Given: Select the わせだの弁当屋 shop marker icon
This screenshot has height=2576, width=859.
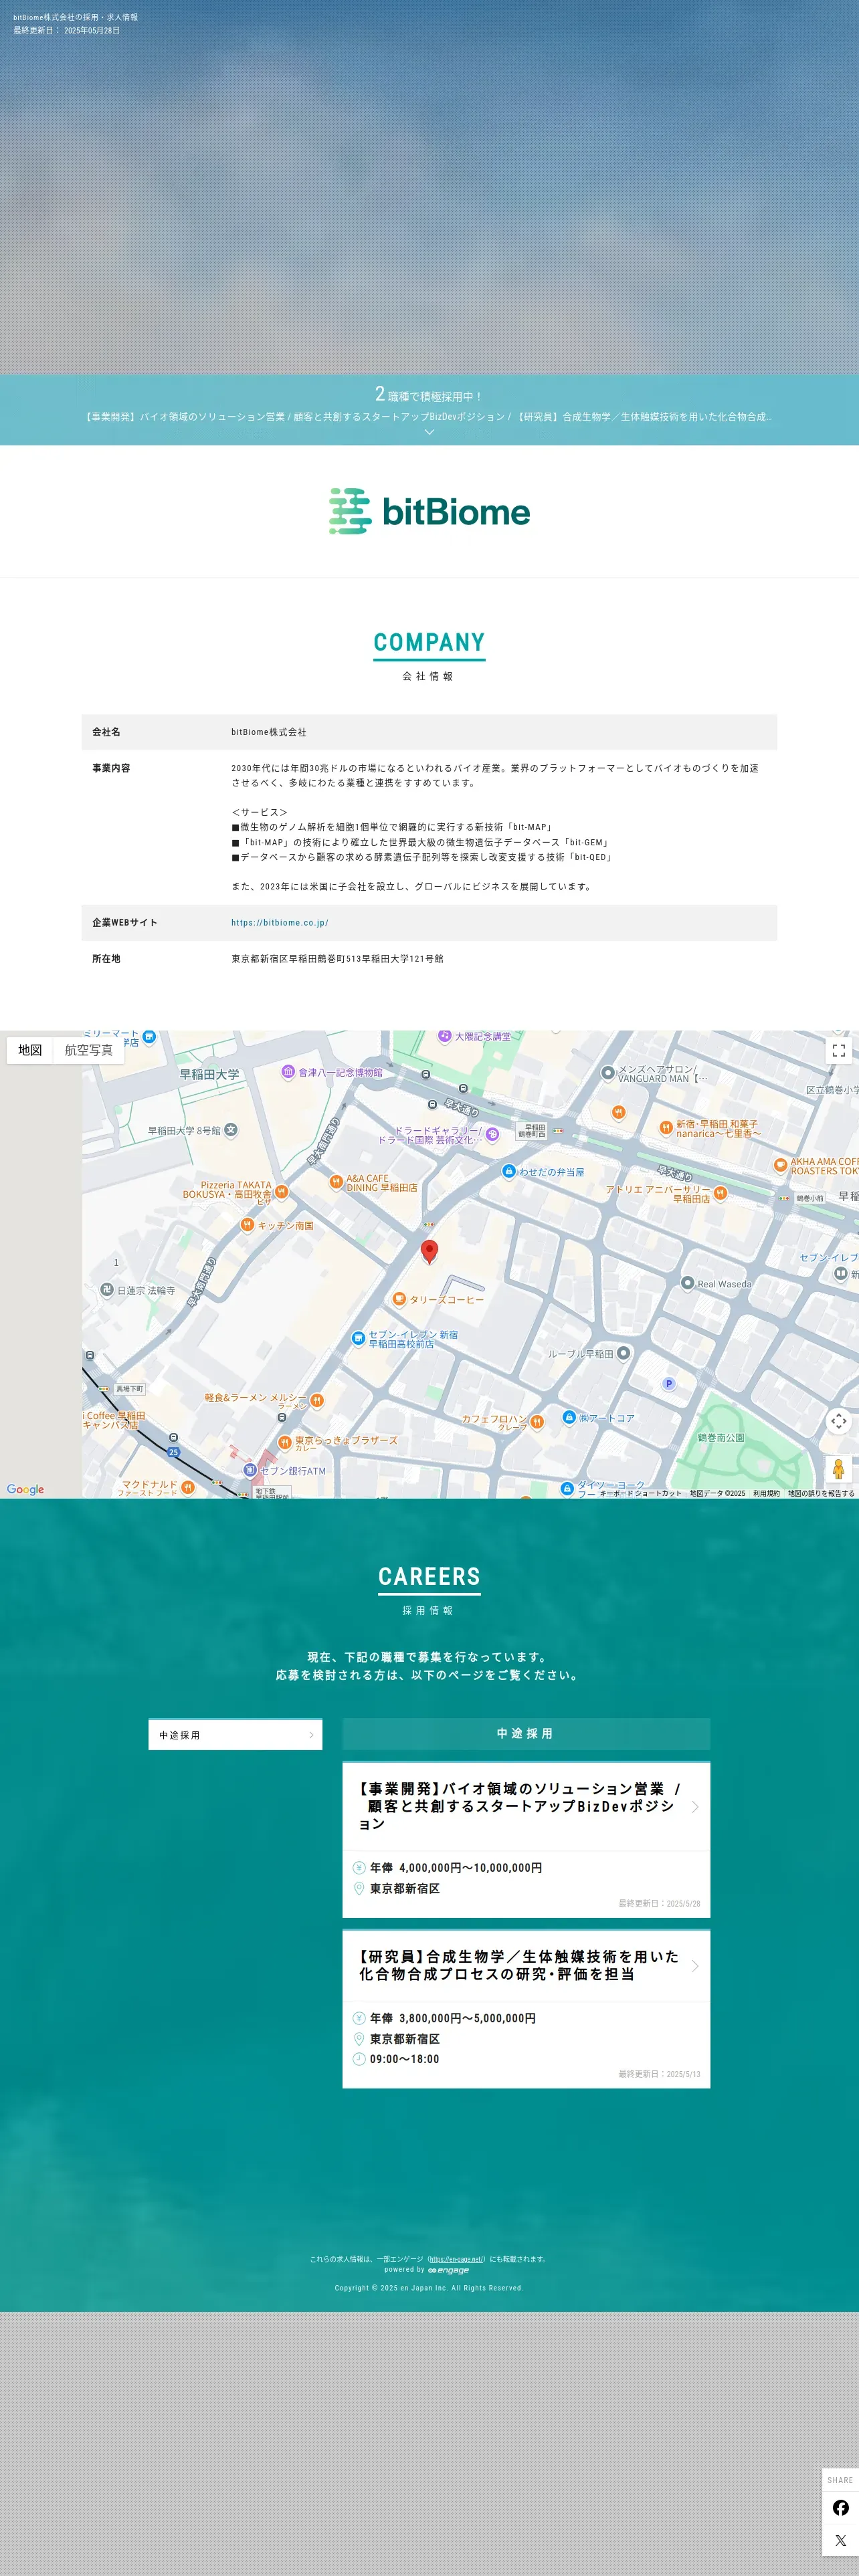Looking at the screenshot, I should pos(508,1171).
